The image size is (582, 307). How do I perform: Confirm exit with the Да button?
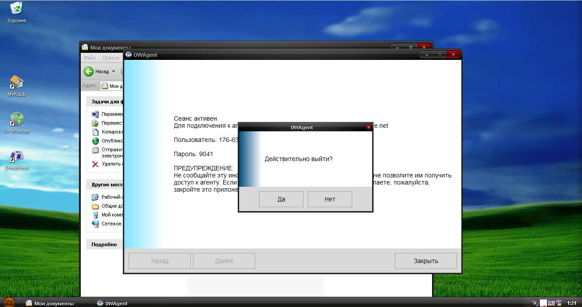pos(281,199)
